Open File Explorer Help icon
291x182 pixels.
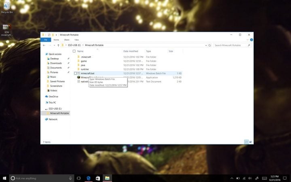[251, 40]
